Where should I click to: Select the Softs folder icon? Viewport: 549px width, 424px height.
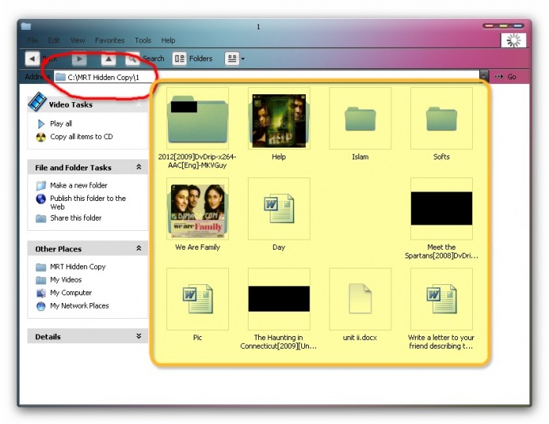(442, 119)
